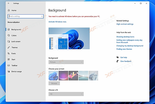Click the Give feedback person icon
The image size is (155, 104).
(118, 61)
